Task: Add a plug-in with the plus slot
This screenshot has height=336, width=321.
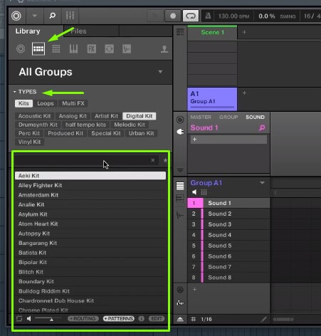Action: click(x=228, y=140)
